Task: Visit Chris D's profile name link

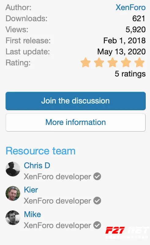Action: click(x=37, y=165)
